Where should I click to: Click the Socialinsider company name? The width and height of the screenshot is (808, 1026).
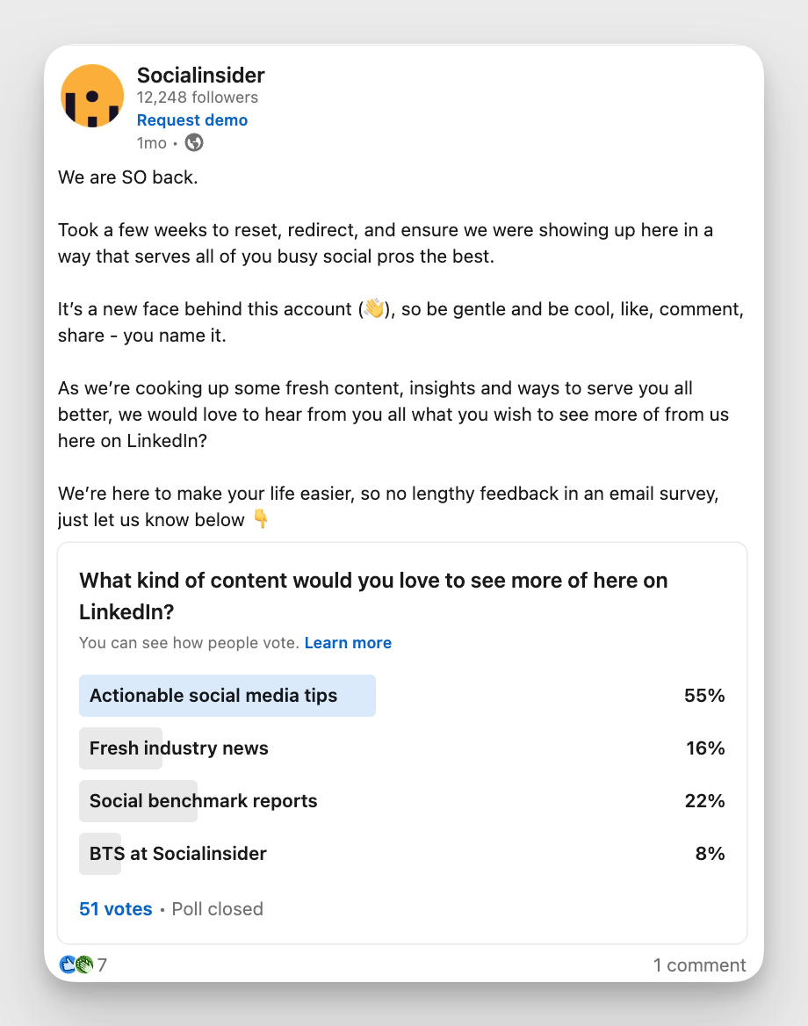(200, 76)
